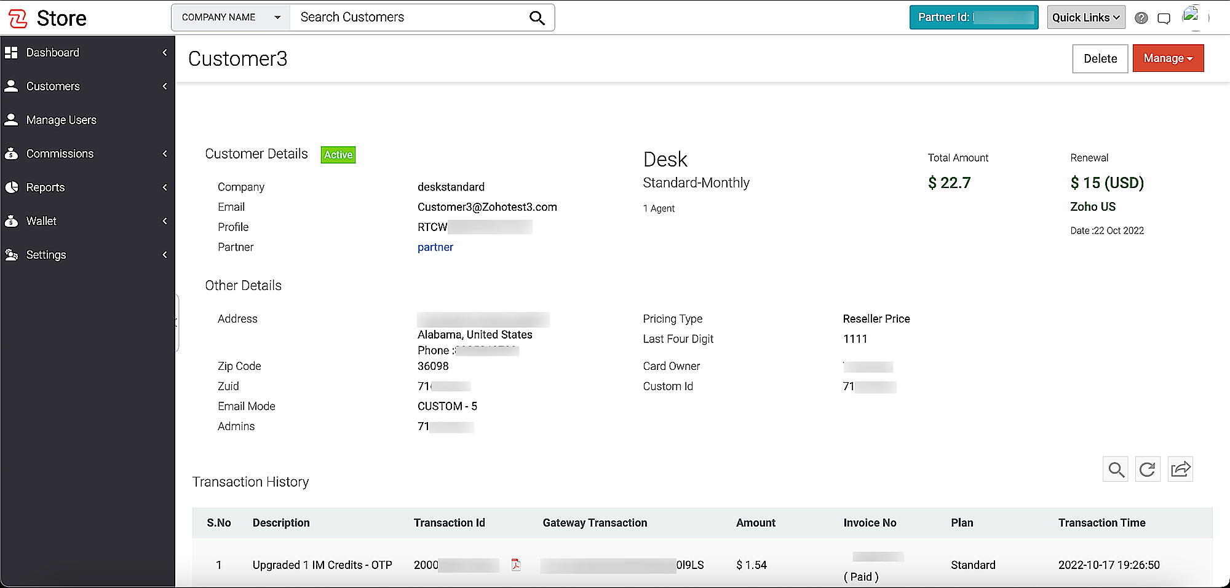Click the Reseller Price pricing type value
The height and width of the screenshot is (588, 1230).
coord(876,319)
